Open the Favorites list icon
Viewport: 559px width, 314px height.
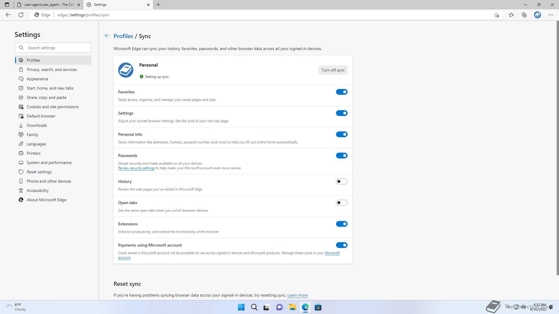[x=511, y=15]
